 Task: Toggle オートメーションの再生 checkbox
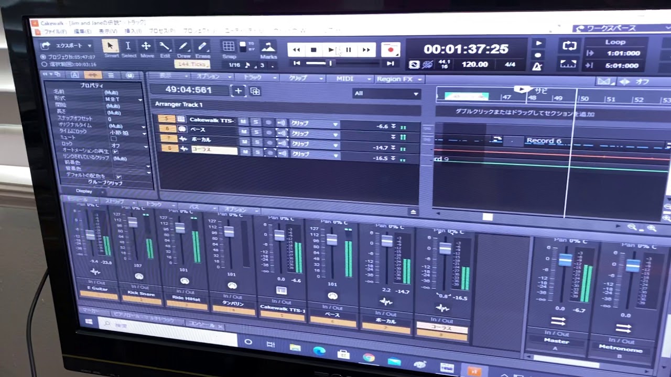[x=116, y=151]
